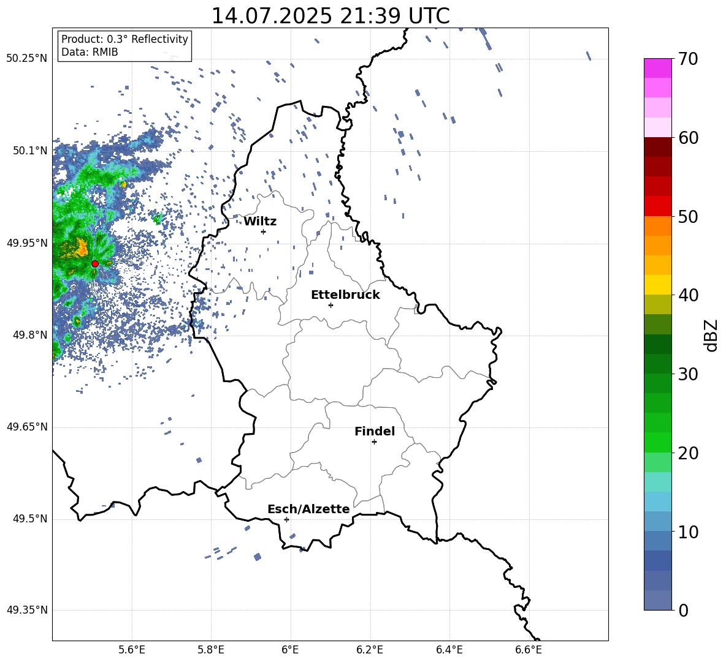Click the 49.8°N latitude label
The width and height of the screenshot is (726, 662).
(30, 334)
